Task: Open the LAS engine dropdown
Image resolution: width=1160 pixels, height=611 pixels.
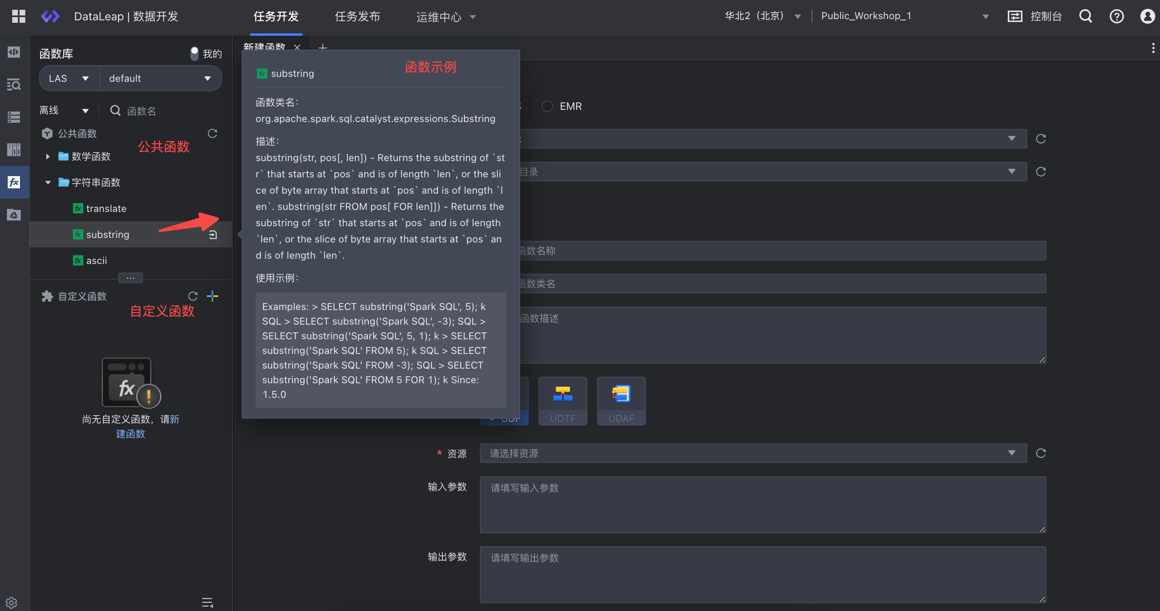Action: click(69, 78)
